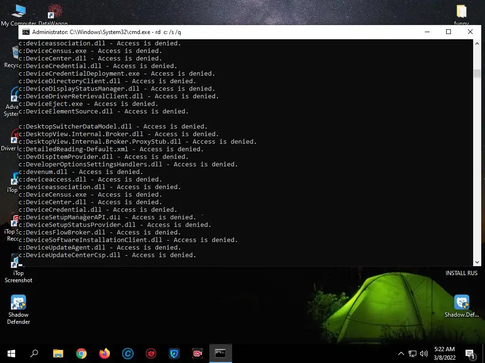Click the DeviceSoftwareInstallationClient.dll line
Viewport: 485px width, 363px height.
tap(128, 240)
